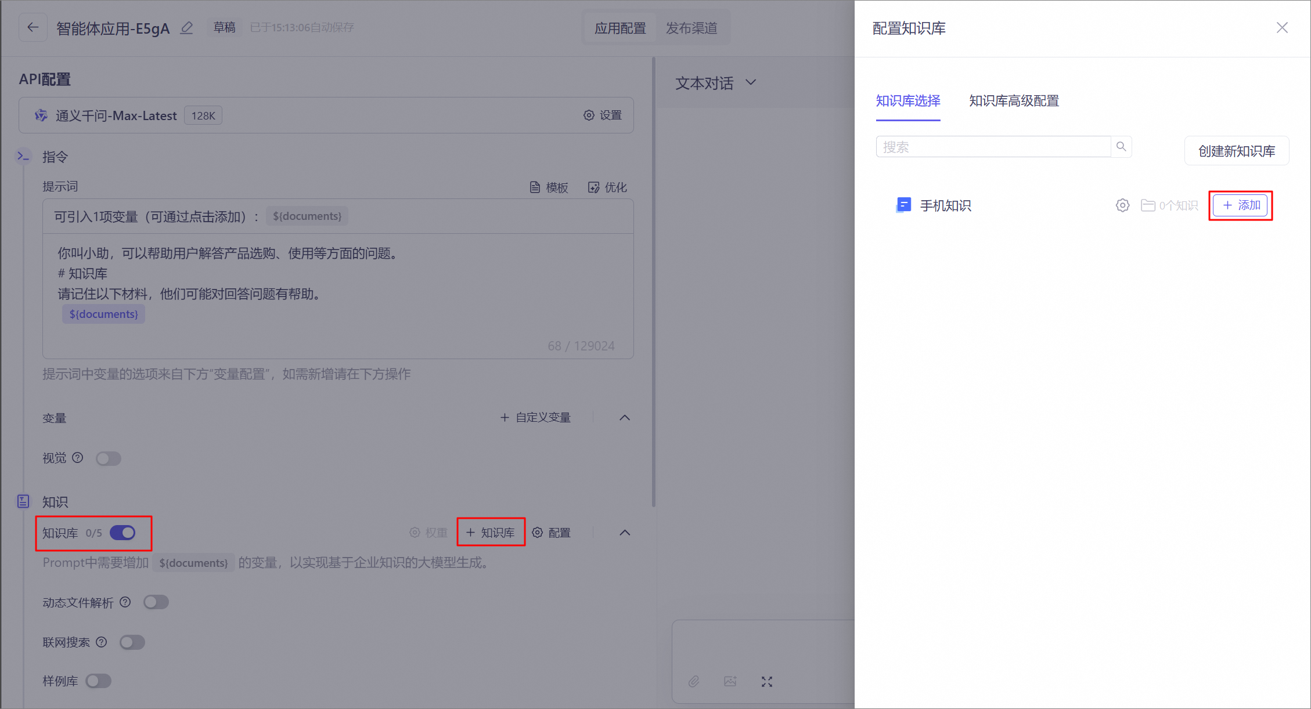
Task: Collapse the 变量 section chevron
Action: (625, 418)
